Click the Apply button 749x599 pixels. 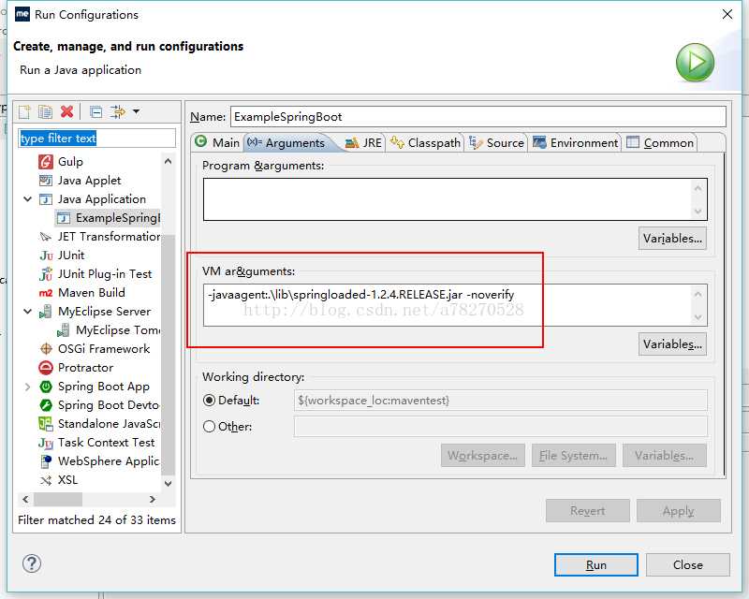(678, 511)
